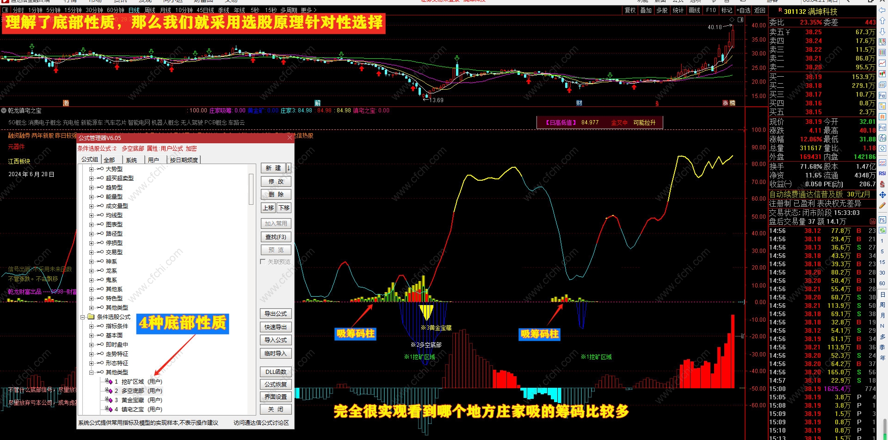This screenshot has height=440, width=888.
Task: Click the RSI indicator sidebar icon
Action: point(882,173)
